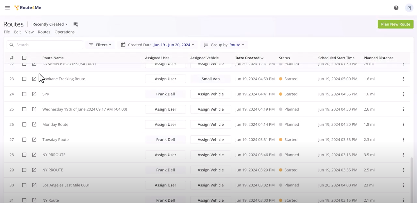Image resolution: width=417 pixels, height=203 pixels.
Task: Click the column settings icon beside Recently Created
Action: [76, 24]
